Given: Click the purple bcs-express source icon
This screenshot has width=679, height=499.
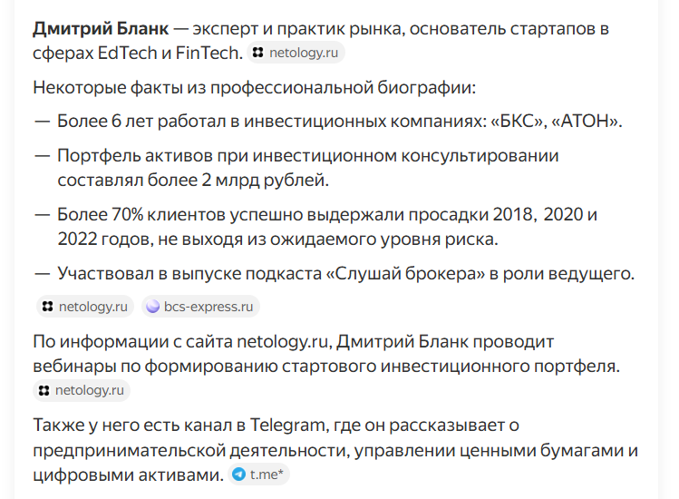Looking at the screenshot, I should click(x=153, y=307).
